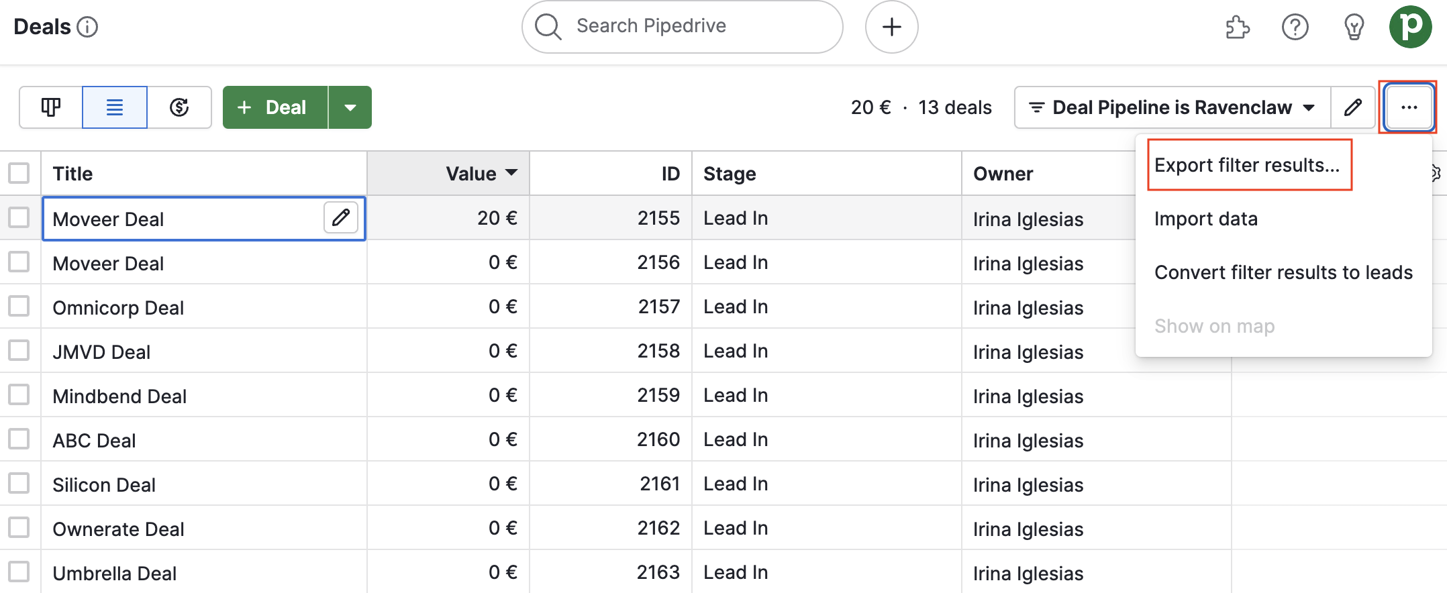Image resolution: width=1447 pixels, height=593 pixels.
Task: Open the Deal button dropdown arrow
Action: [x=350, y=107]
